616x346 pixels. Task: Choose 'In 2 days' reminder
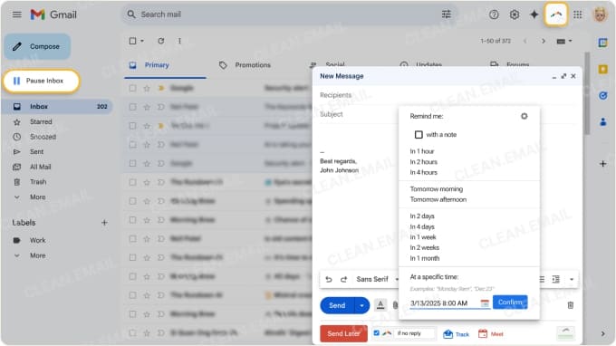point(422,216)
